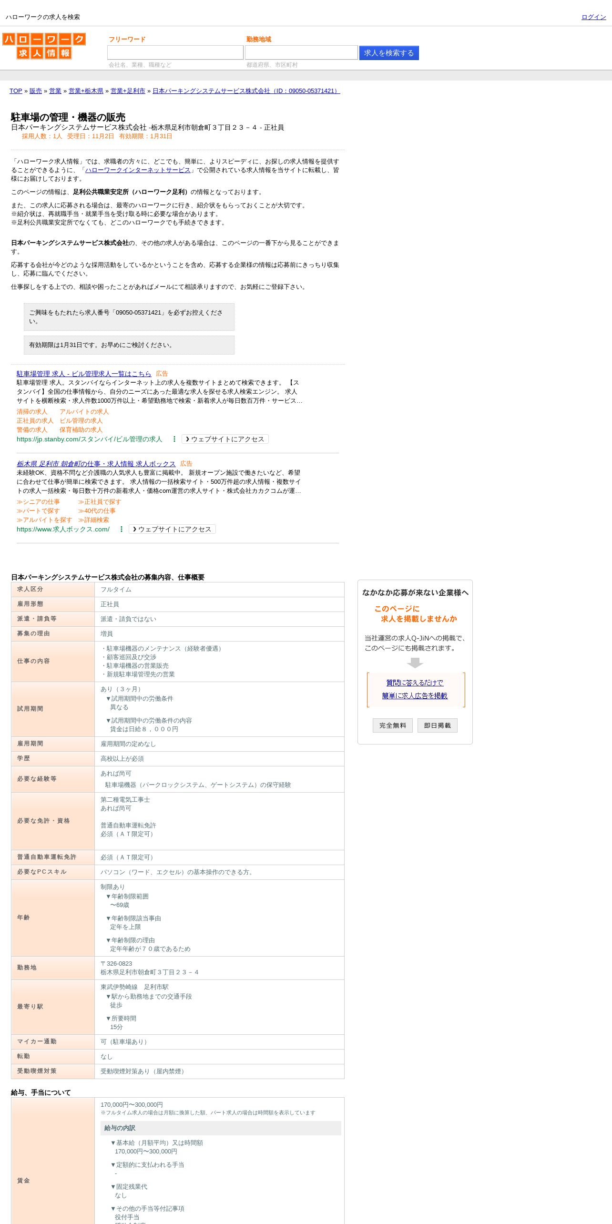Click the 雇用形態 正社員 cell
The height and width of the screenshot is (1224, 612).
tap(219, 604)
